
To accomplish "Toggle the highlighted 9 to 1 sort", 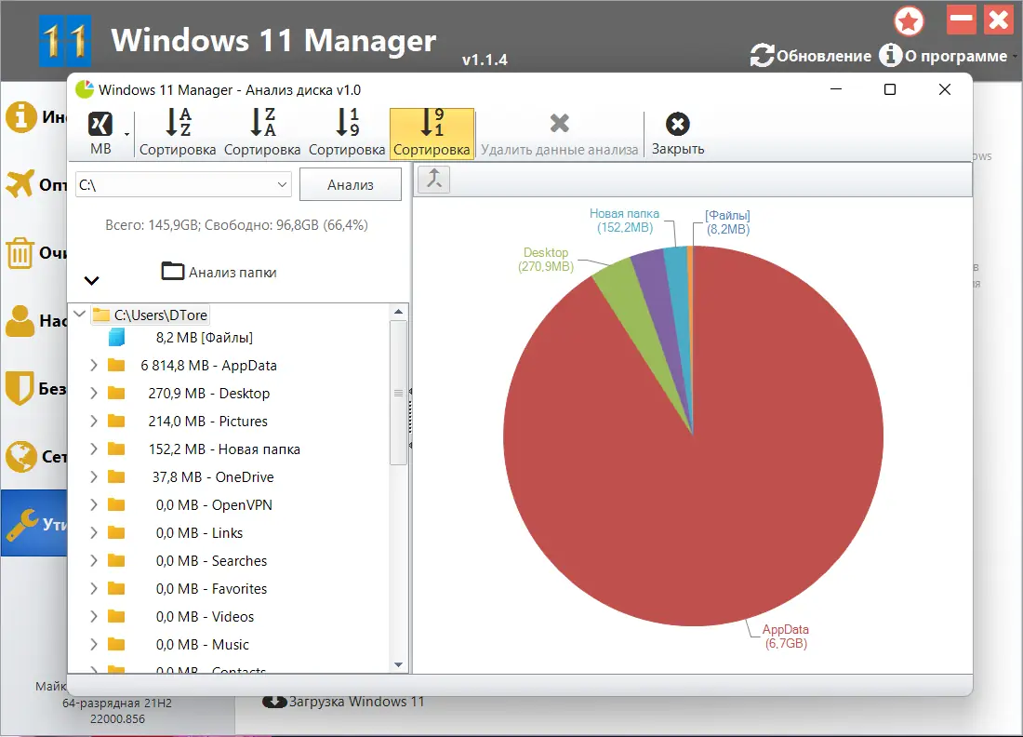I will click(432, 133).
